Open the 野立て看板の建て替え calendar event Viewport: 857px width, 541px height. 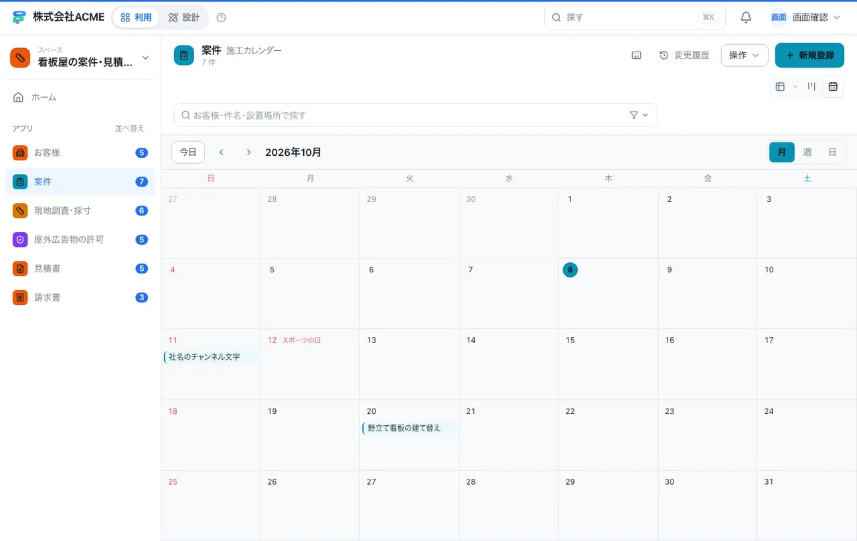pos(410,428)
